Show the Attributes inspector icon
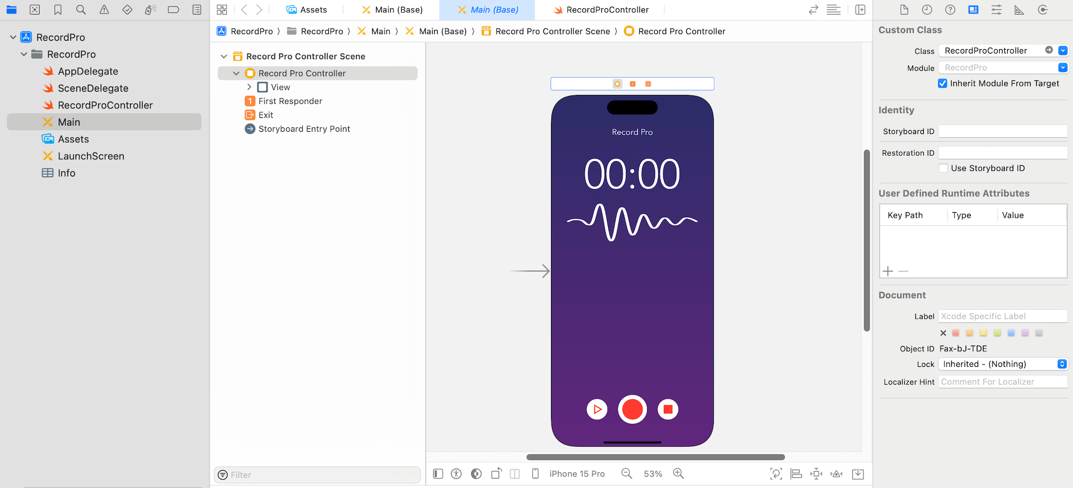This screenshot has height=488, width=1073. click(x=996, y=9)
